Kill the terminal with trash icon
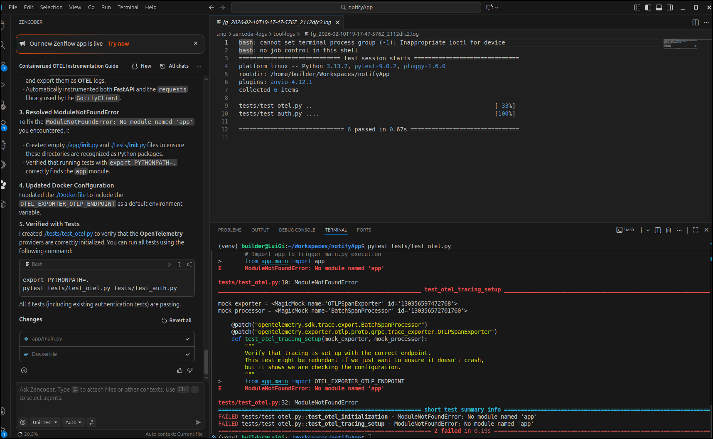The height and width of the screenshot is (439, 713). pyautogui.click(x=669, y=230)
